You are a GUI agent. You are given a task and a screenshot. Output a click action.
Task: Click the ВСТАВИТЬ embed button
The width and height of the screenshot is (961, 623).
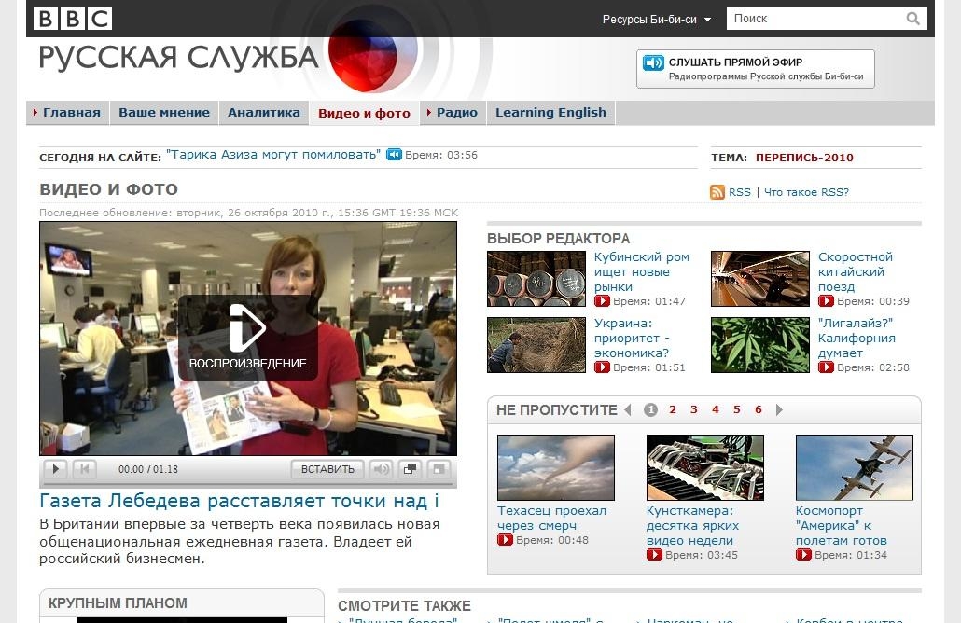click(x=327, y=469)
